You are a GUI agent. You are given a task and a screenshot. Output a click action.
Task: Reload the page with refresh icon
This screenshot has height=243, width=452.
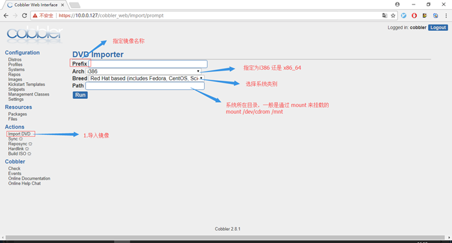(x=25, y=16)
